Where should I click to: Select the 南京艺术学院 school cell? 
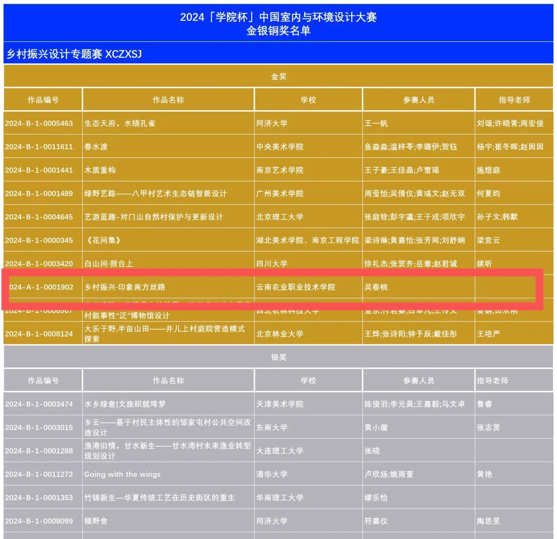tap(280, 170)
